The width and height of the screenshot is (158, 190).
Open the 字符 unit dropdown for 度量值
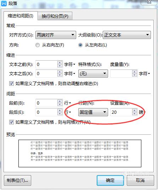[145, 73]
